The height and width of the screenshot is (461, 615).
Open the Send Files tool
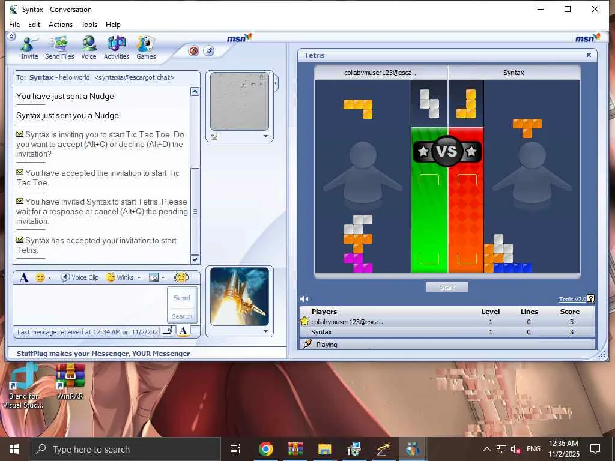click(59, 48)
